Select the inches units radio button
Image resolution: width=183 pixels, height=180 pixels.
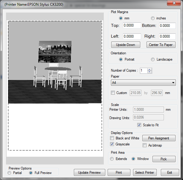pos(153,18)
